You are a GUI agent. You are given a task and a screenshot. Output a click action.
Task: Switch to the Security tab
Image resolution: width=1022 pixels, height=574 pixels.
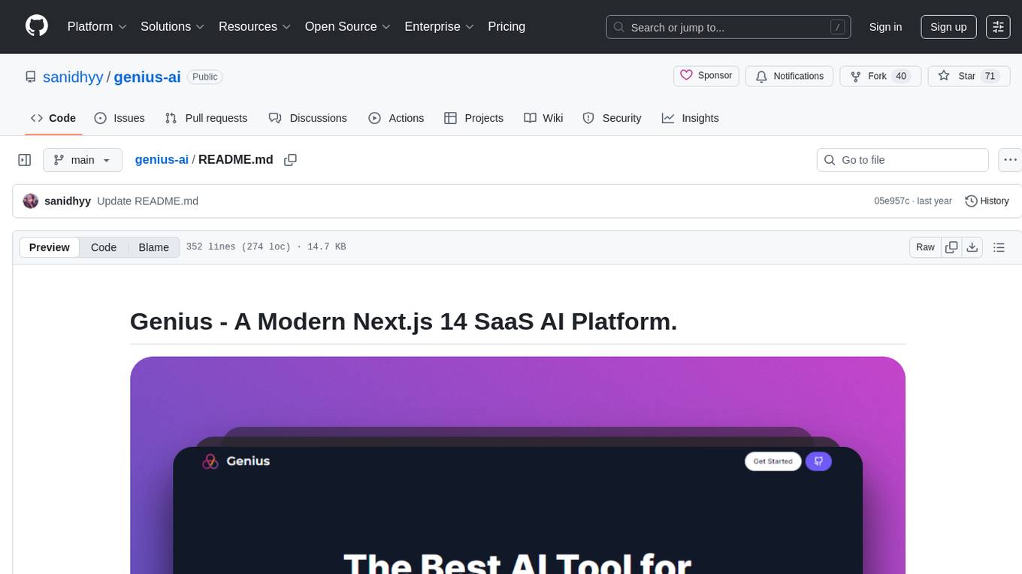(x=612, y=118)
